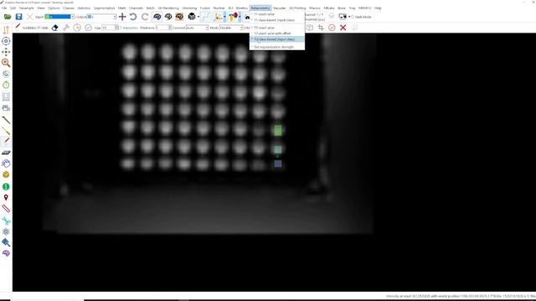Toggle the checkbox next to Interactive

[121, 28]
